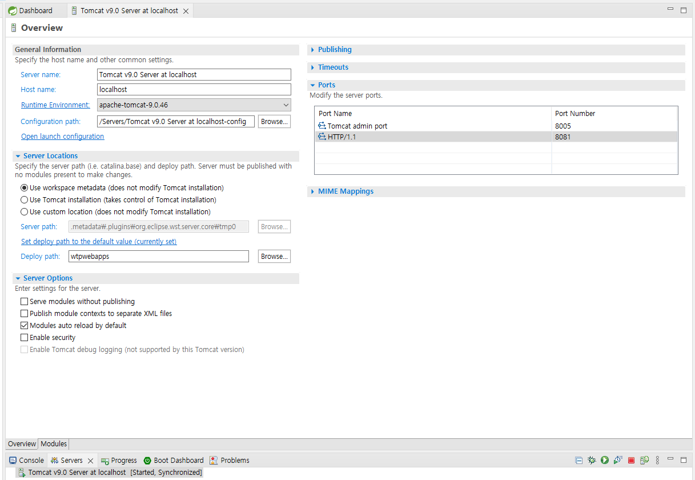This screenshot has height=480, width=695.
Task: Click Runtime Environment link
Action: click(x=55, y=105)
